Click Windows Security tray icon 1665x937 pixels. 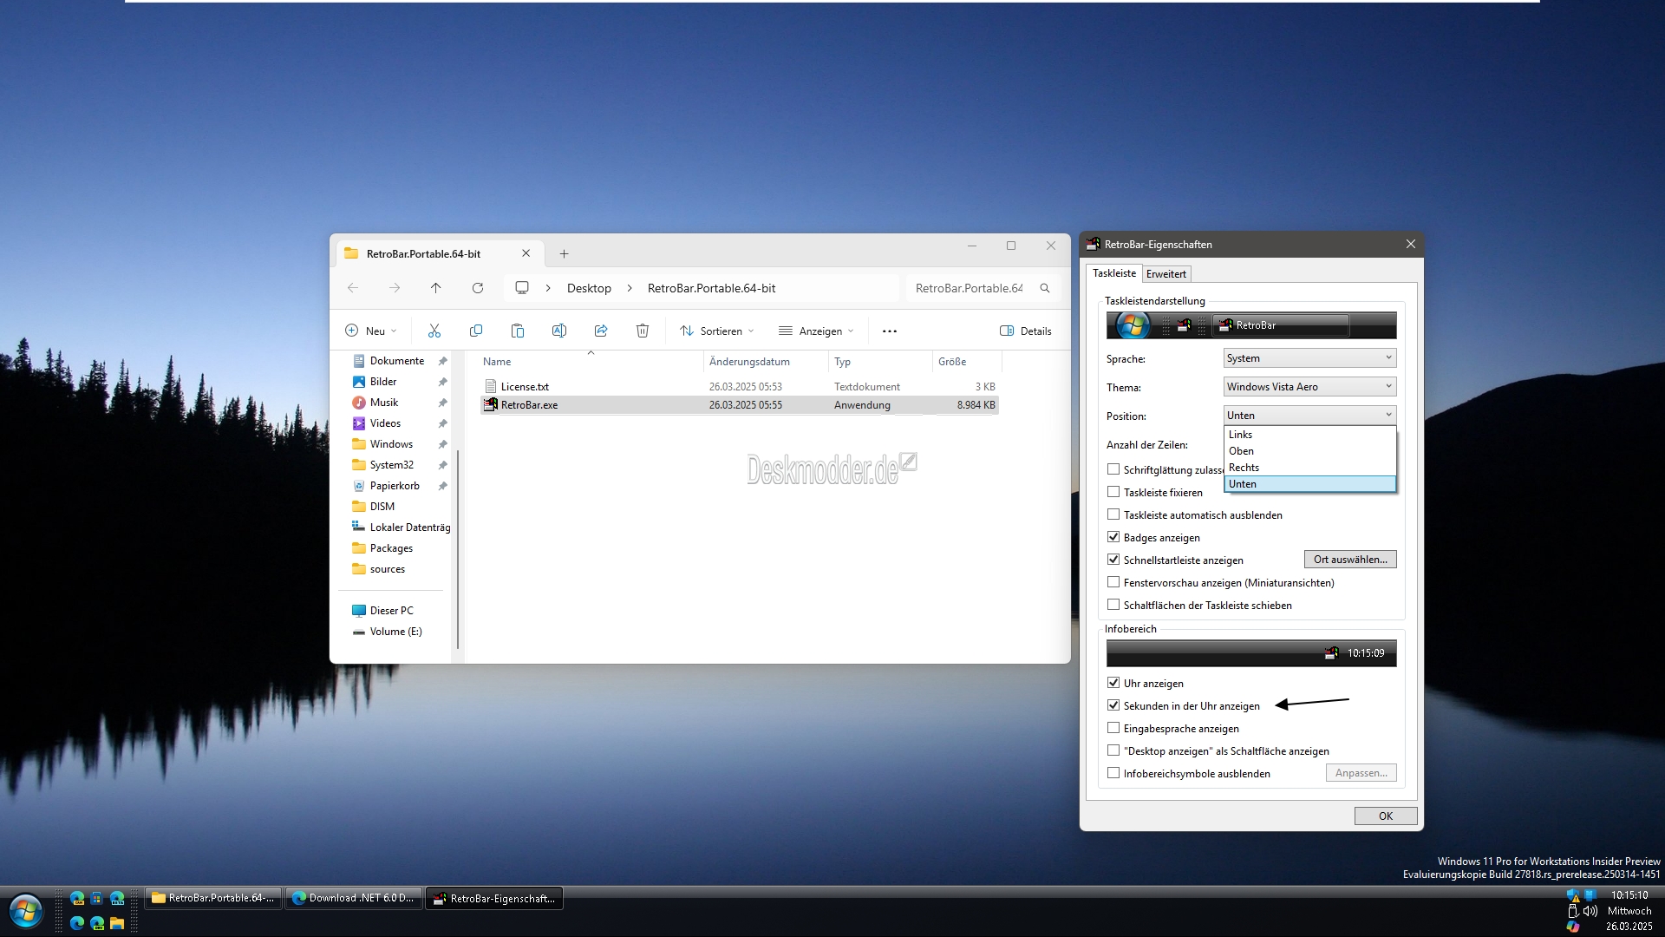coord(1573,895)
